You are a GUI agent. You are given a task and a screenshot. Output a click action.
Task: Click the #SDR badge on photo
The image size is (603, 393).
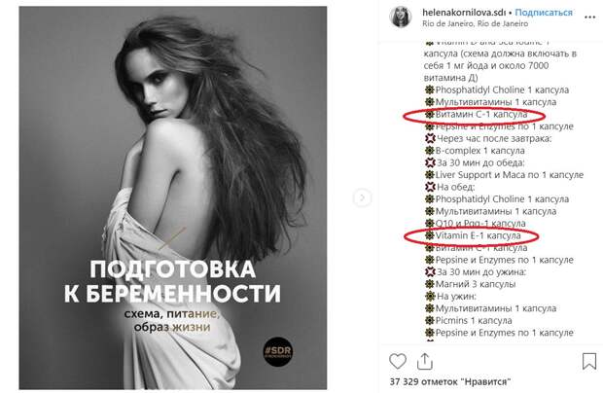(x=278, y=351)
